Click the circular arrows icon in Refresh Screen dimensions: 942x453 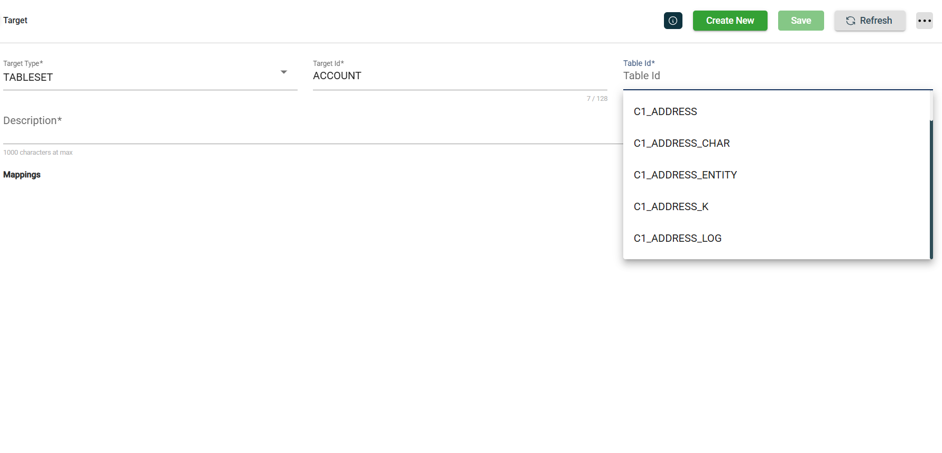click(x=850, y=21)
